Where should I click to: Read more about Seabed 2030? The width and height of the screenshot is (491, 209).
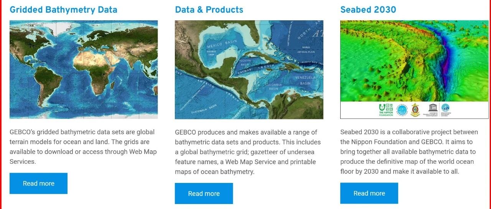point(369,193)
